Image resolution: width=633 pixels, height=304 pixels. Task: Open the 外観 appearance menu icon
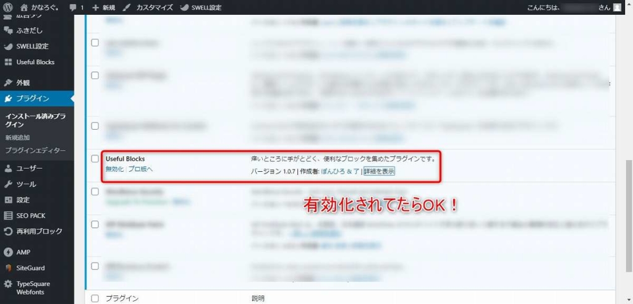[x=8, y=82]
